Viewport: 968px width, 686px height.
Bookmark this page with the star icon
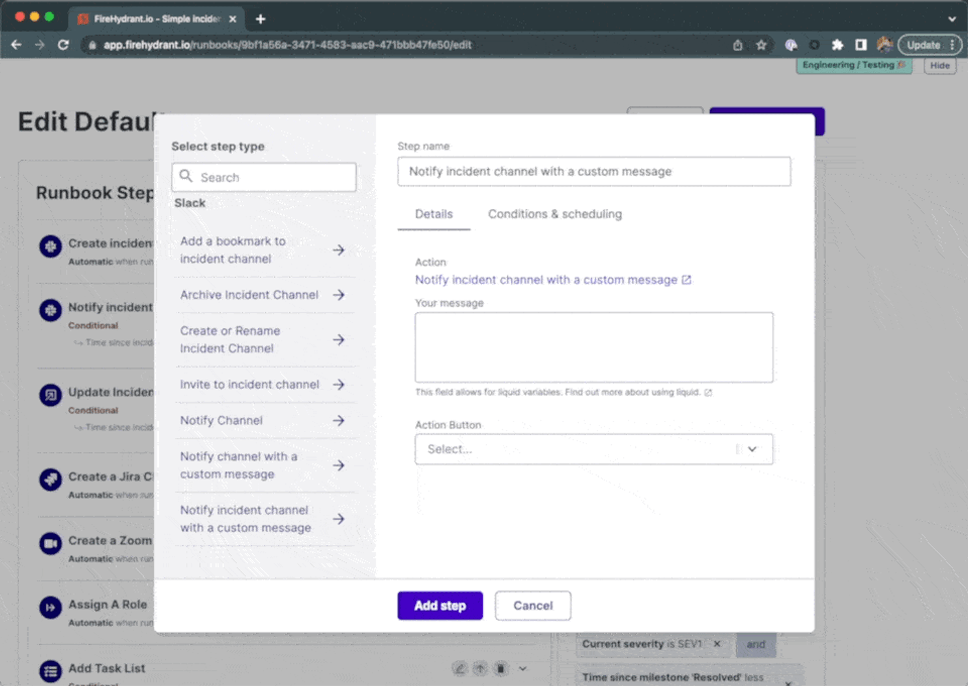[x=761, y=45]
